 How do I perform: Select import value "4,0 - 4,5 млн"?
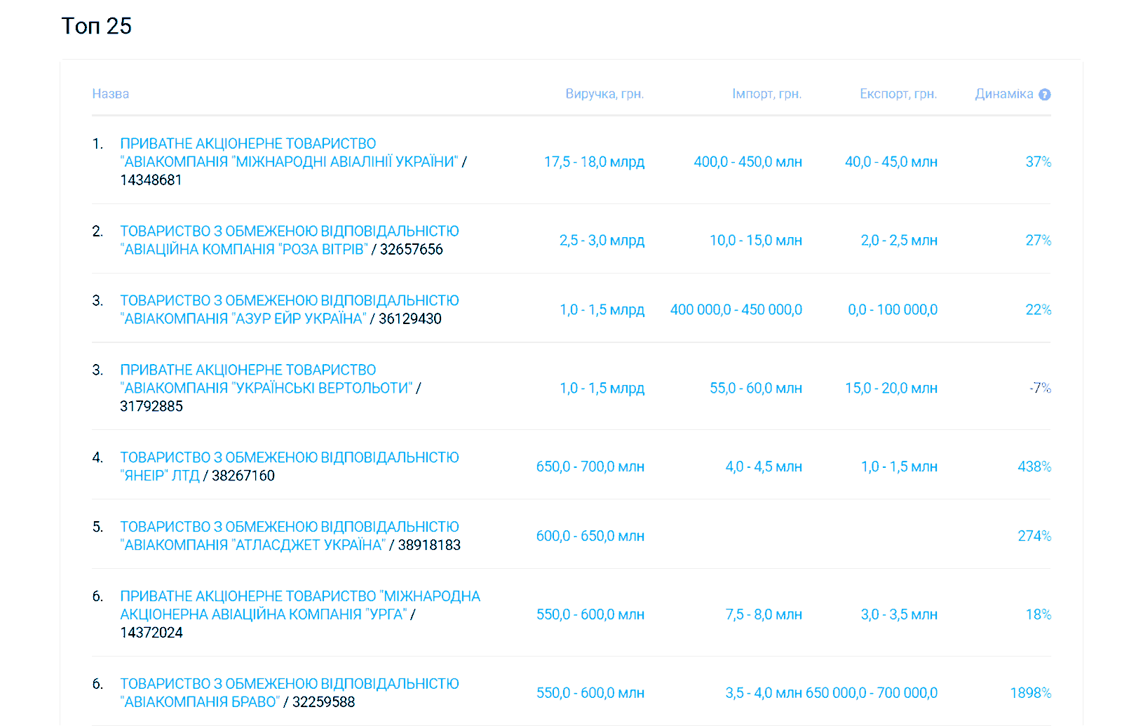coord(764,467)
